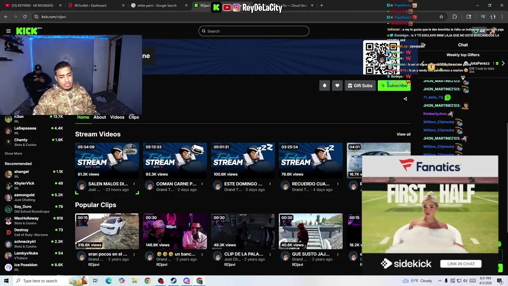Open options for ESTE DOMINGO ... video
Viewport: 508px width, 286px height.
[270, 184]
